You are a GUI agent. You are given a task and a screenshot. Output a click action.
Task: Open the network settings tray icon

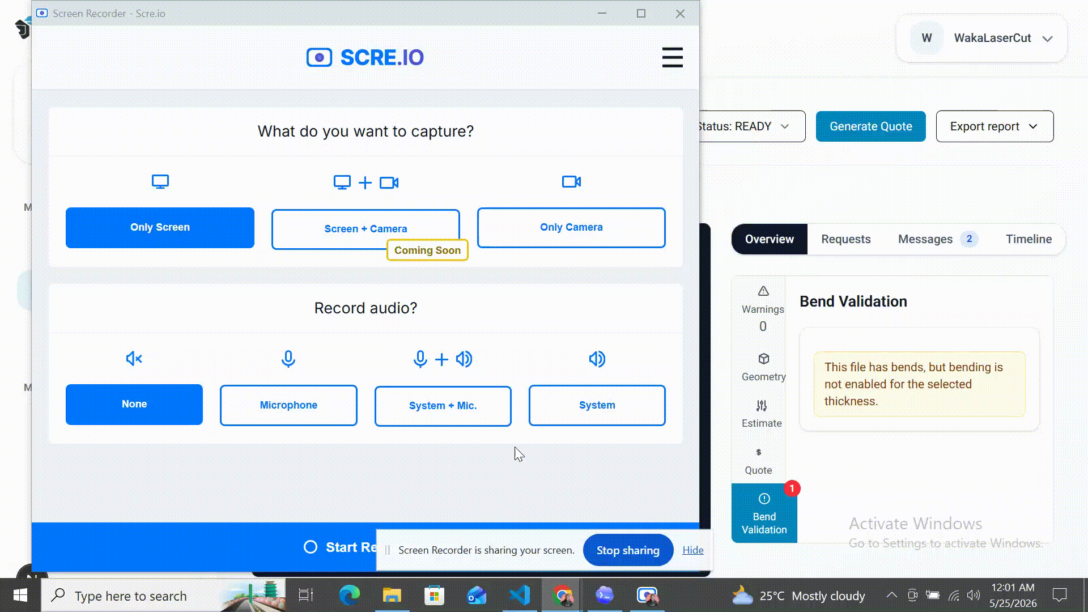954,595
